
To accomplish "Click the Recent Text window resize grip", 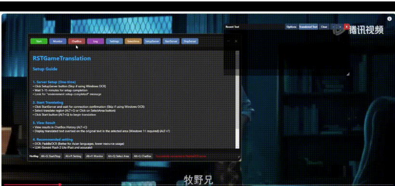I will tap(348, 74).
